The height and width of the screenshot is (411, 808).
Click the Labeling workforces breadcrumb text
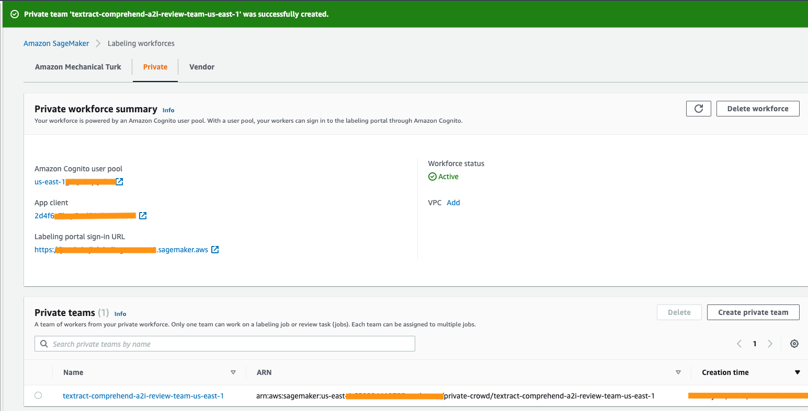pyautogui.click(x=141, y=43)
